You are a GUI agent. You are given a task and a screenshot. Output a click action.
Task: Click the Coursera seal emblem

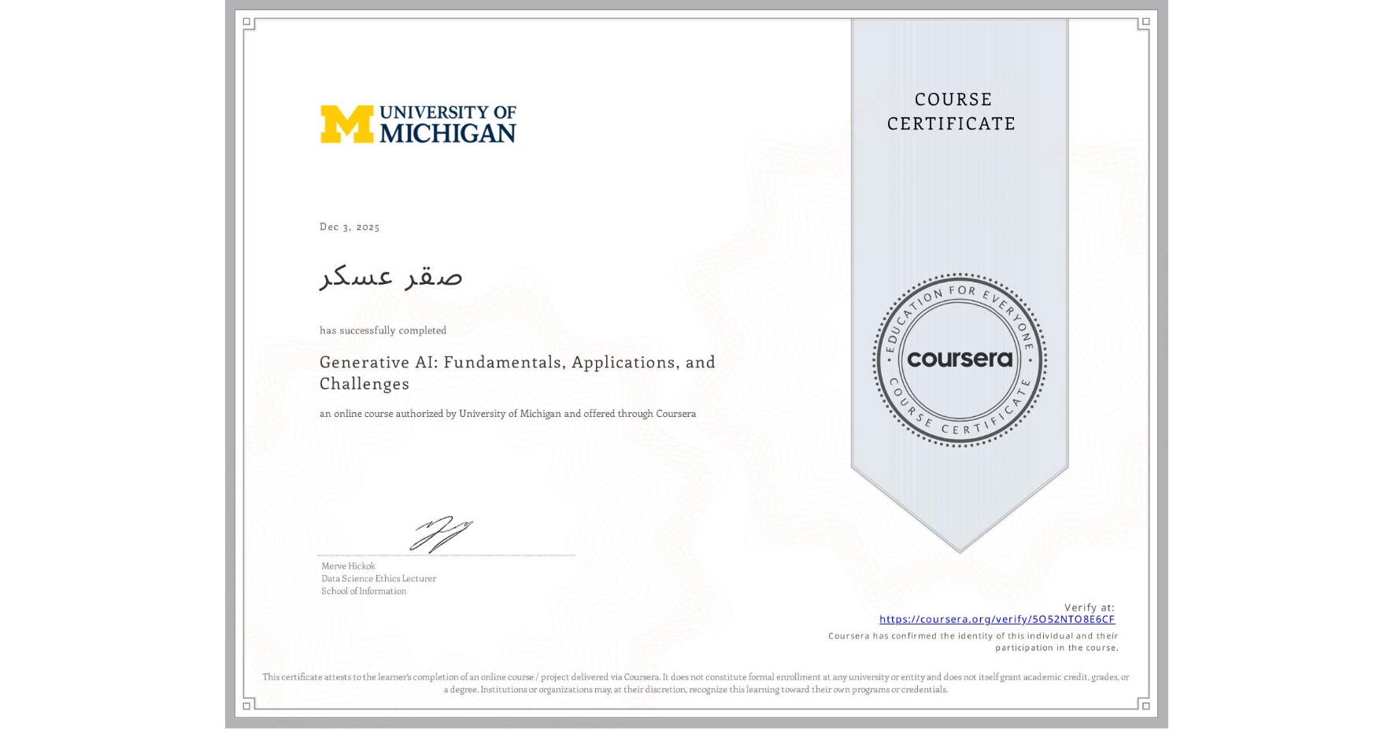[959, 360]
